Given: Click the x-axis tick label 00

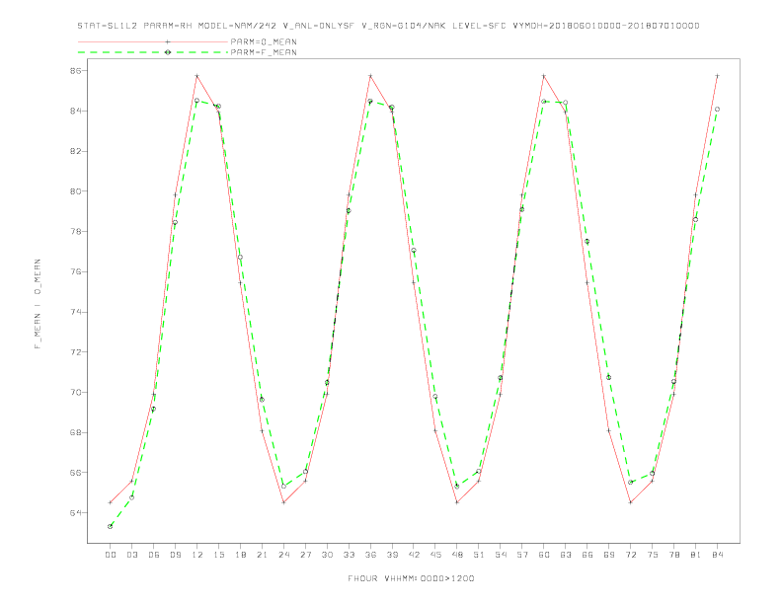Looking at the screenshot, I should [x=111, y=555].
